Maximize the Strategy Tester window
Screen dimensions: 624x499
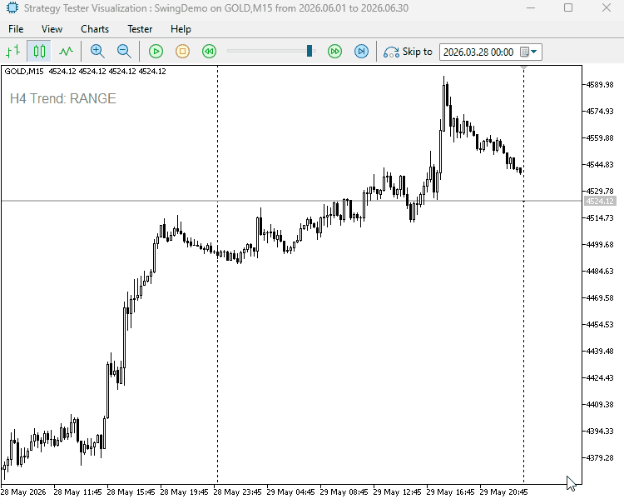[x=568, y=7]
